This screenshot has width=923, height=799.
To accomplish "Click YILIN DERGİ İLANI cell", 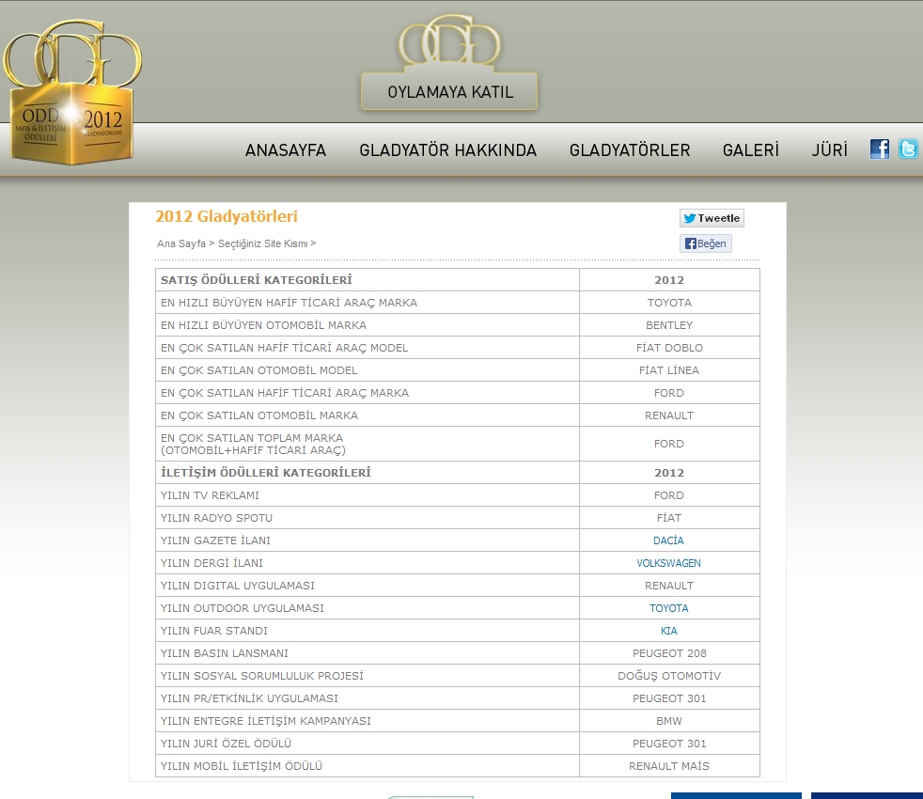I will tap(368, 563).
